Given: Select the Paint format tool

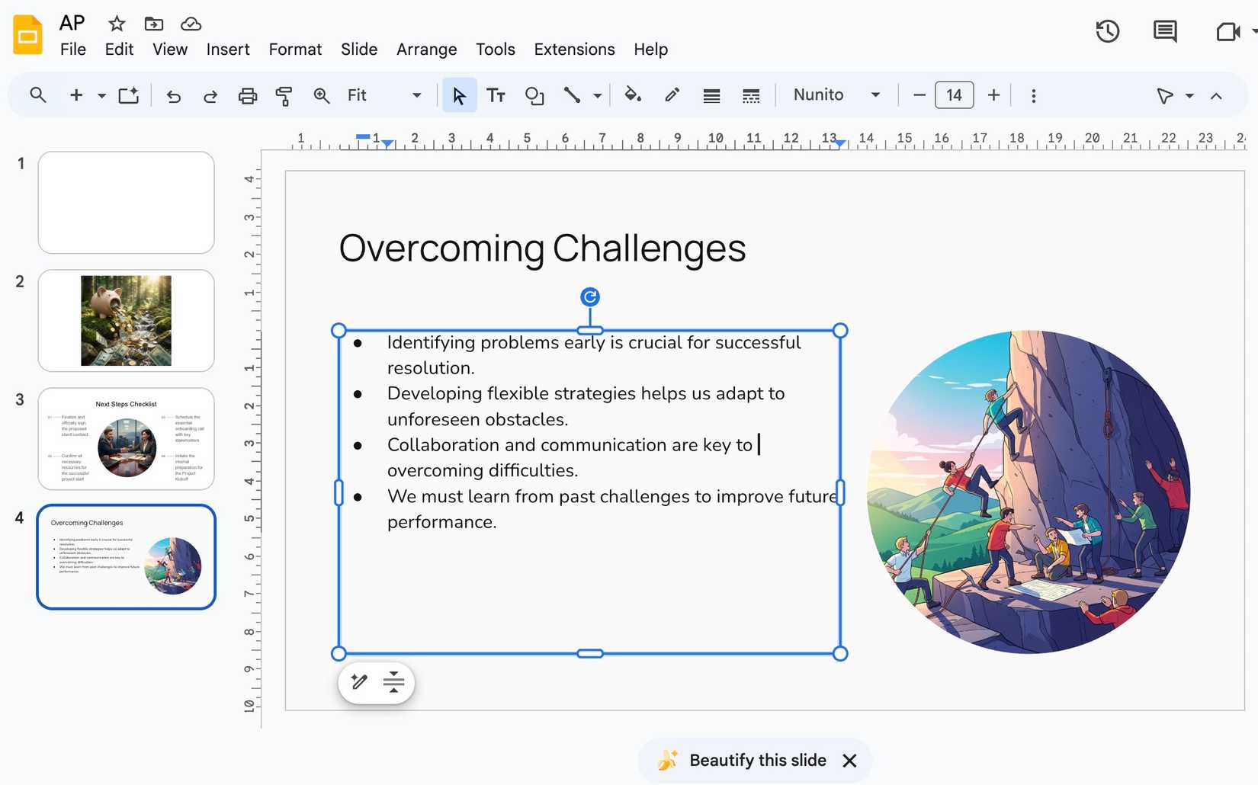Looking at the screenshot, I should [x=284, y=95].
